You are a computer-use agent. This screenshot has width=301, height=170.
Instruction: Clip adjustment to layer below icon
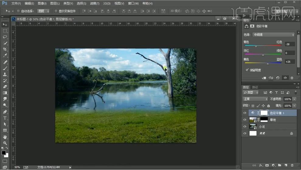(x=264, y=78)
